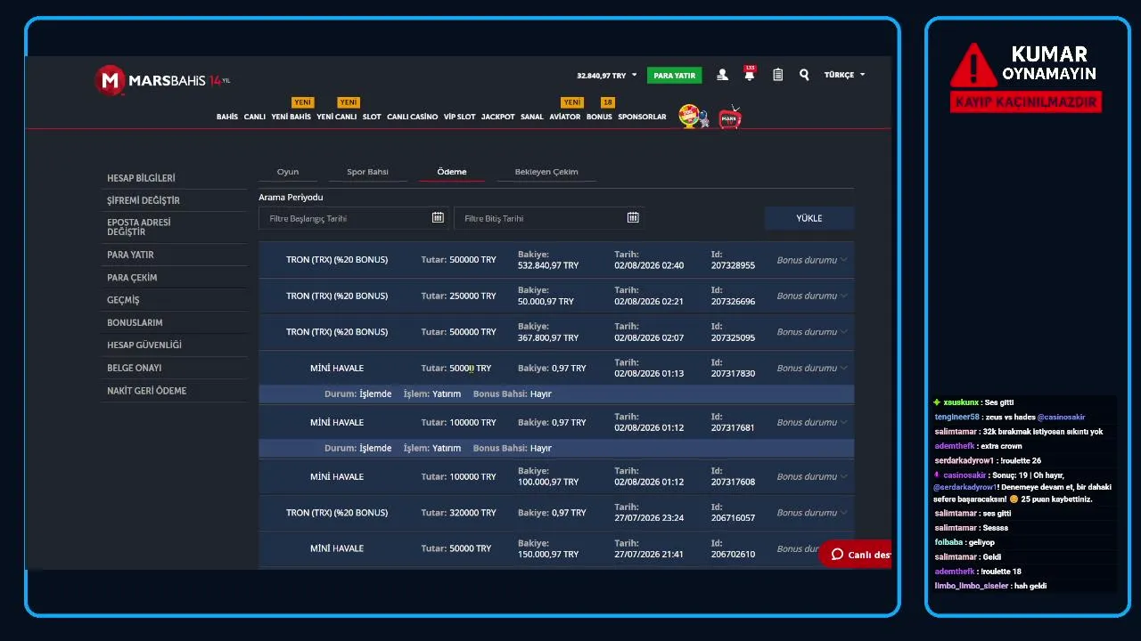Open calendar for Filtre Başlangıç Tarihi
This screenshot has height=641, width=1141.
point(438,218)
